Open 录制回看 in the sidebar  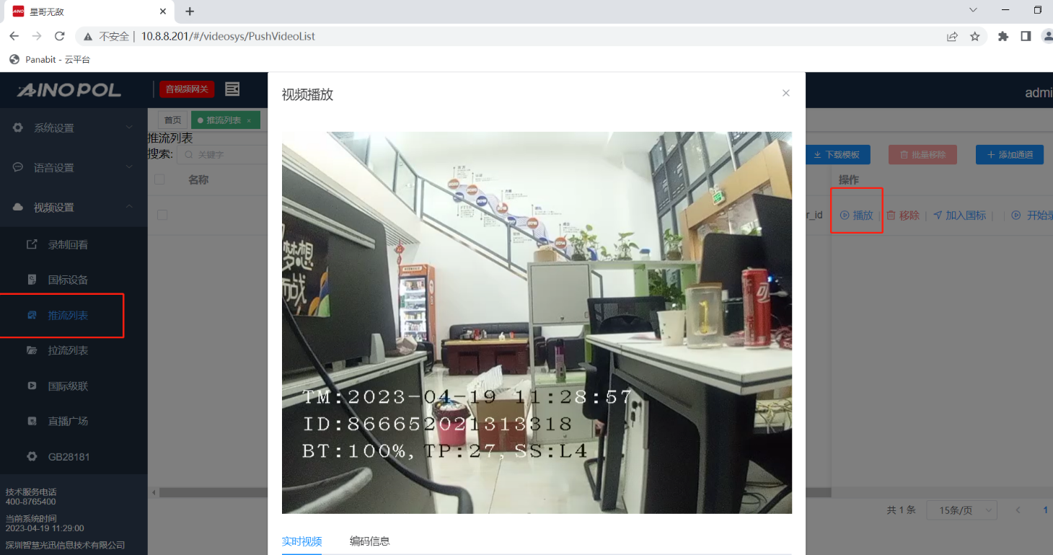(x=68, y=244)
